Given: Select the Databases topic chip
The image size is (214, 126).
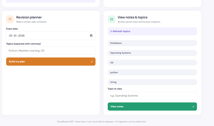Looking at the screenshot, I should click(x=152, y=43).
